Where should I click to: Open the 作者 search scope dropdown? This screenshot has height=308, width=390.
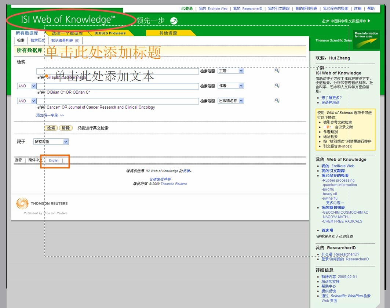click(x=231, y=86)
